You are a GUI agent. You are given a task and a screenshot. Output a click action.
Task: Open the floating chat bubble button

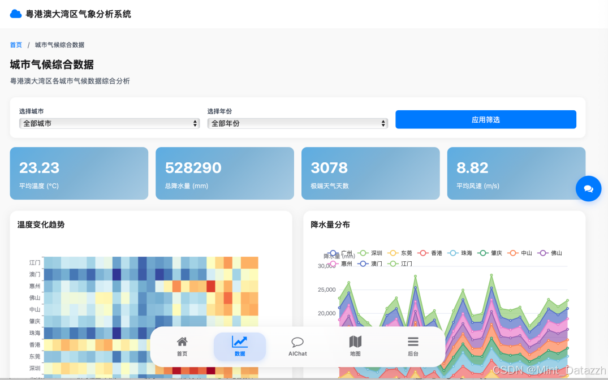(588, 188)
